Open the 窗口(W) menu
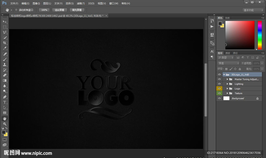Screen dimensions: 266x158 pyautogui.click(x=114, y=3)
